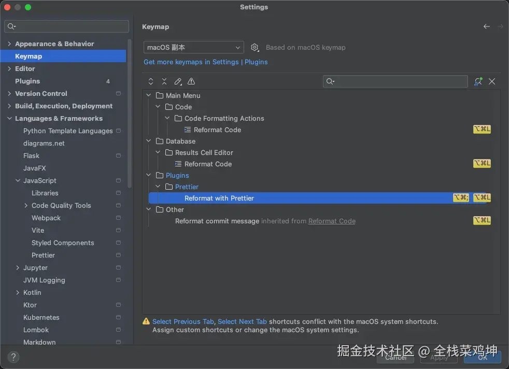Click the Python Template Languages project-level icon
The width and height of the screenshot is (509, 369).
[119, 131]
